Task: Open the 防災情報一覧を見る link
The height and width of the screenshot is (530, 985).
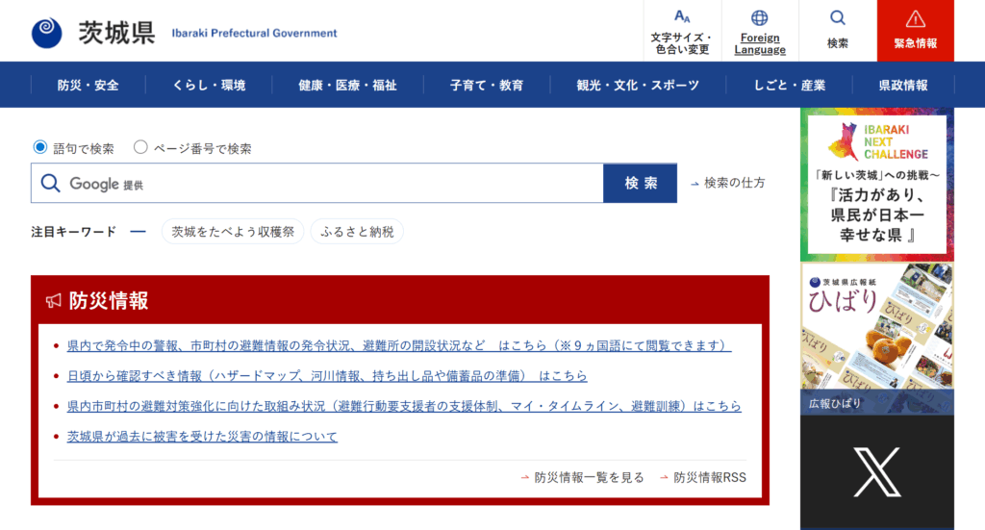Action: [x=589, y=477]
